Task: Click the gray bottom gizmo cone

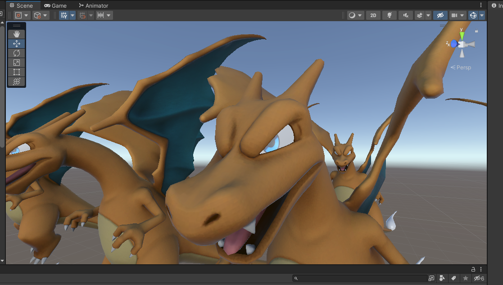Action: (462, 54)
